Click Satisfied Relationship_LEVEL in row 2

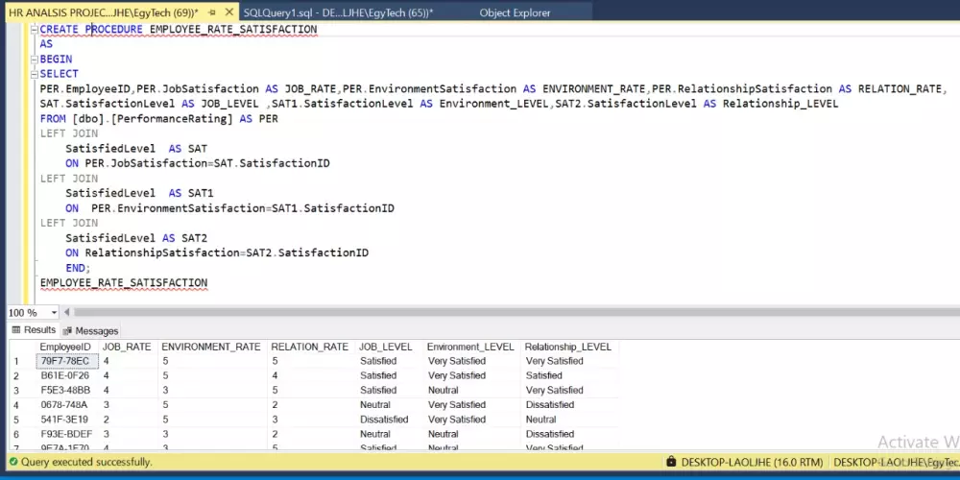click(543, 376)
